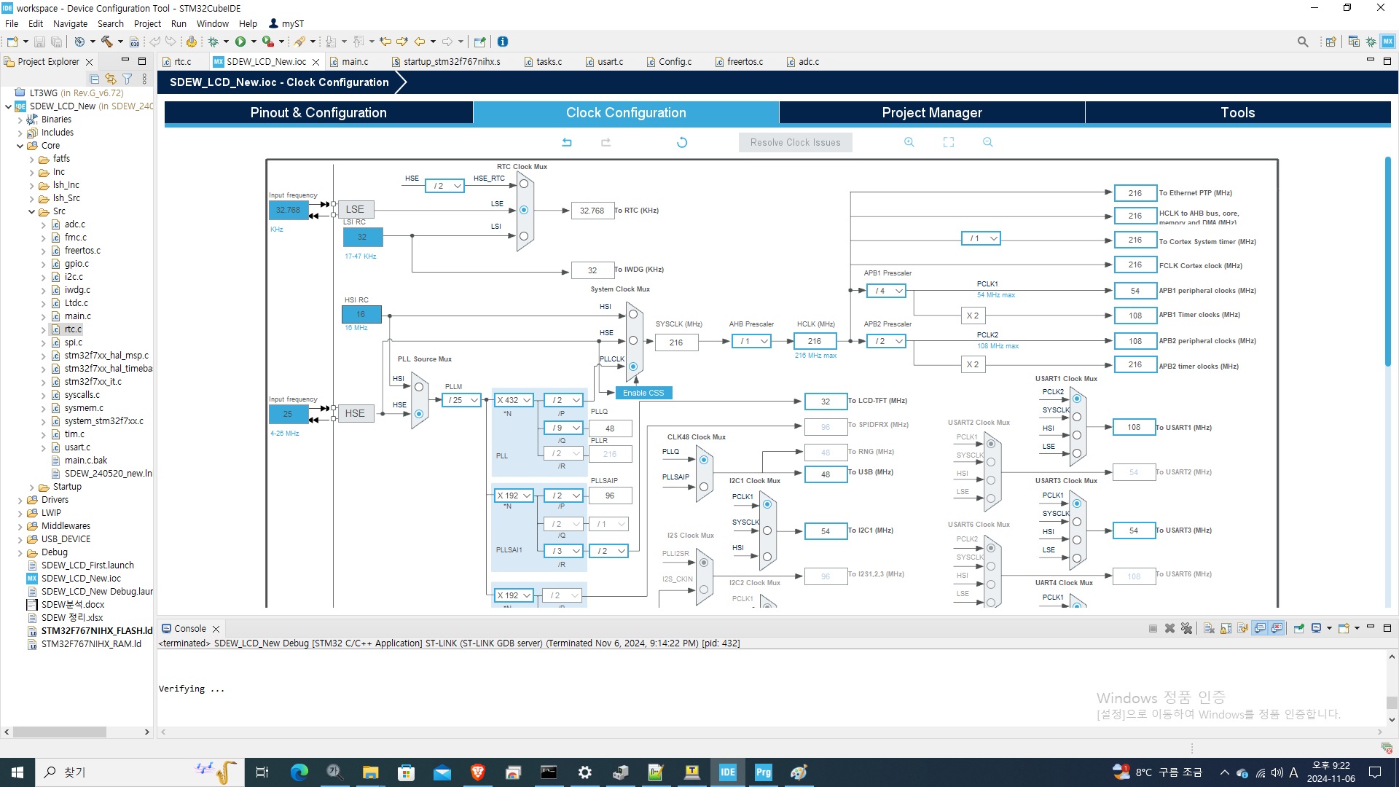The height and width of the screenshot is (787, 1399).
Task: Pin the Console view
Action: (x=1298, y=627)
